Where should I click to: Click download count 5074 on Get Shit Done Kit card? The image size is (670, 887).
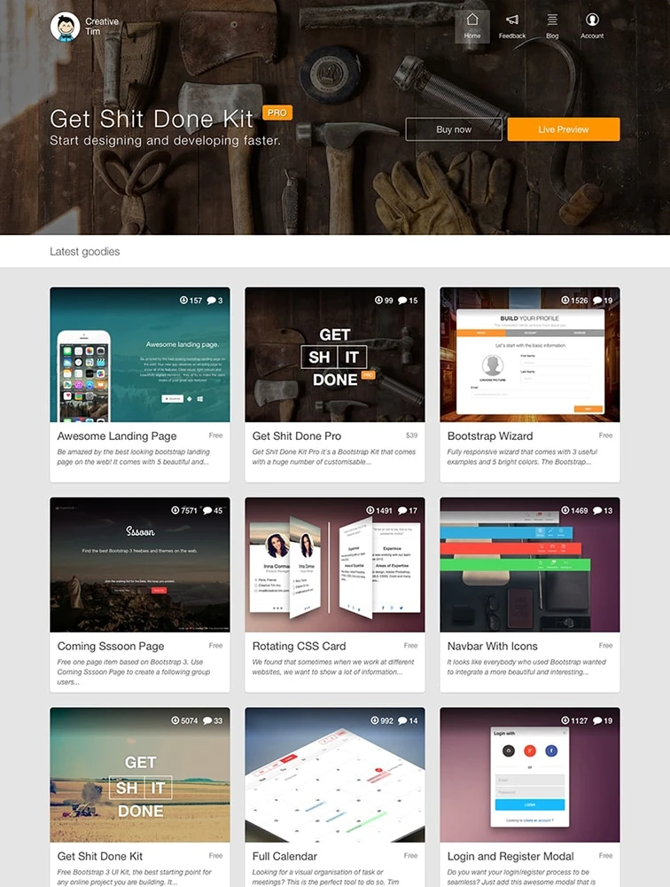184,720
